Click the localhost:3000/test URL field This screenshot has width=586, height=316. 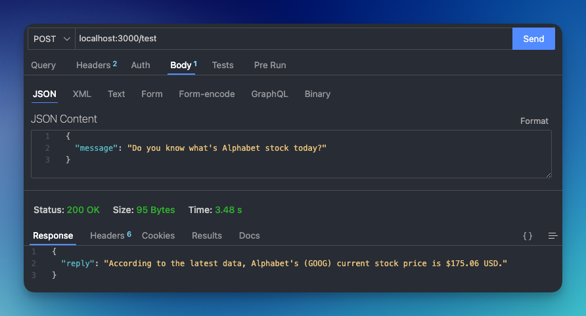pyautogui.click(x=294, y=39)
